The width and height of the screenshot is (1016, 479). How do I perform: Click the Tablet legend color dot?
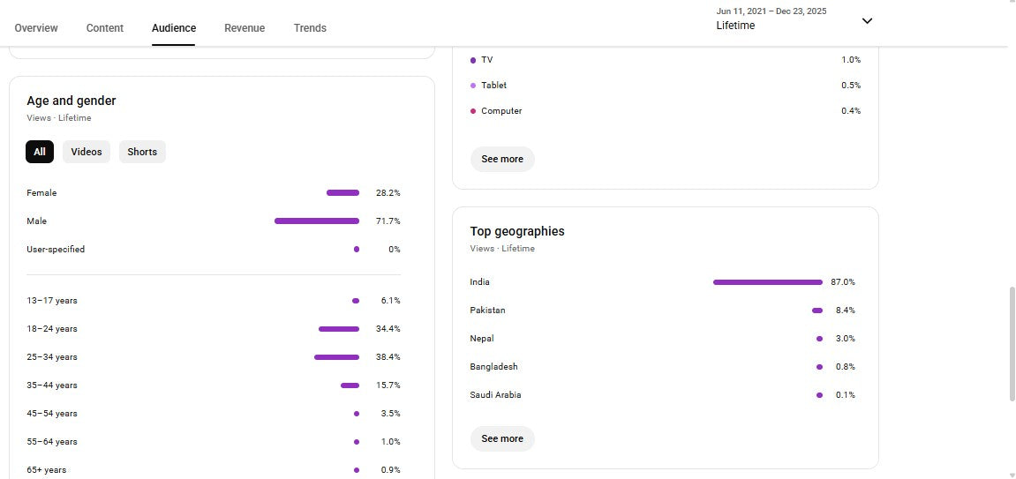click(473, 86)
